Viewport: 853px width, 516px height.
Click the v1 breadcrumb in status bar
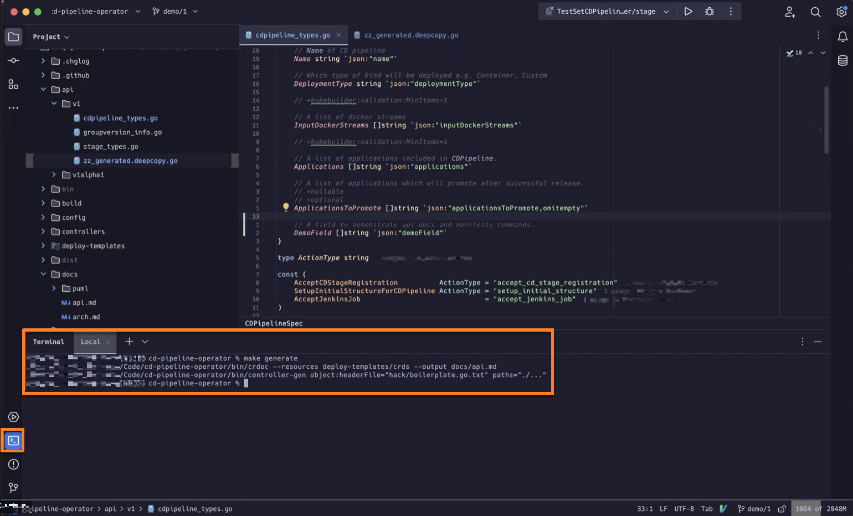(x=131, y=508)
